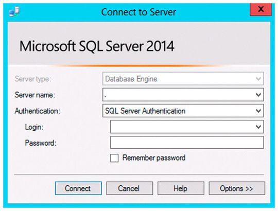278x211 pixels.
Task: Open the Server type dropdown arrow
Action: tap(258, 79)
